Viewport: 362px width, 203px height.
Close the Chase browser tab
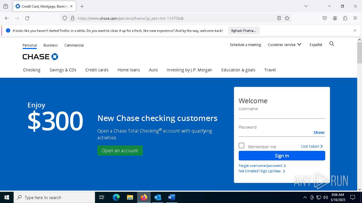(x=71, y=6)
